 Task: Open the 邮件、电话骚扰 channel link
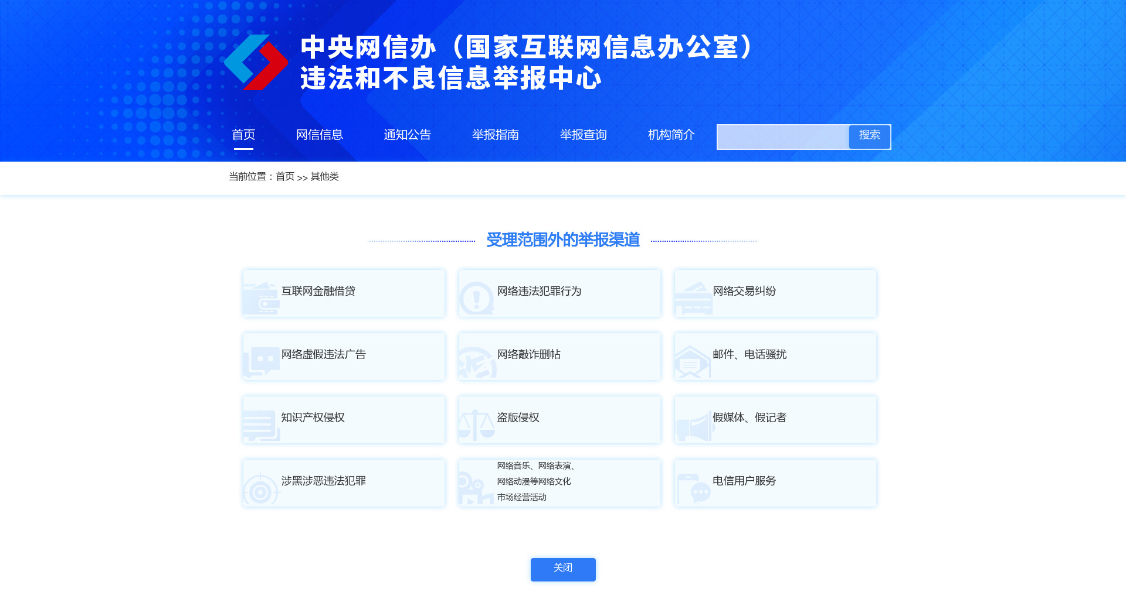(x=775, y=357)
